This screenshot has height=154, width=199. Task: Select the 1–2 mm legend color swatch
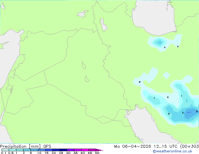point(20,150)
